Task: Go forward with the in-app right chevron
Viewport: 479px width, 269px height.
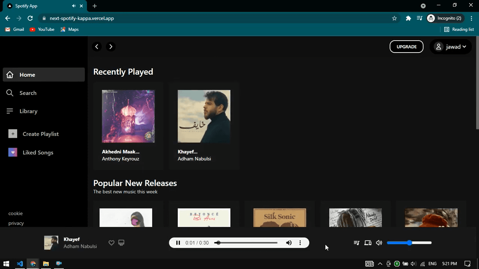Action: click(111, 47)
